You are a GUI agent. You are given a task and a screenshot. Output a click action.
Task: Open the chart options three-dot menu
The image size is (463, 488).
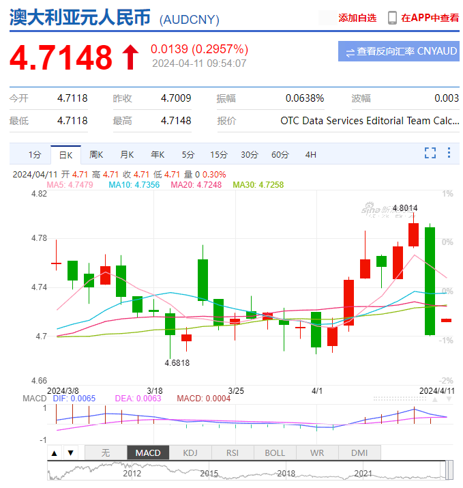[x=449, y=153]
